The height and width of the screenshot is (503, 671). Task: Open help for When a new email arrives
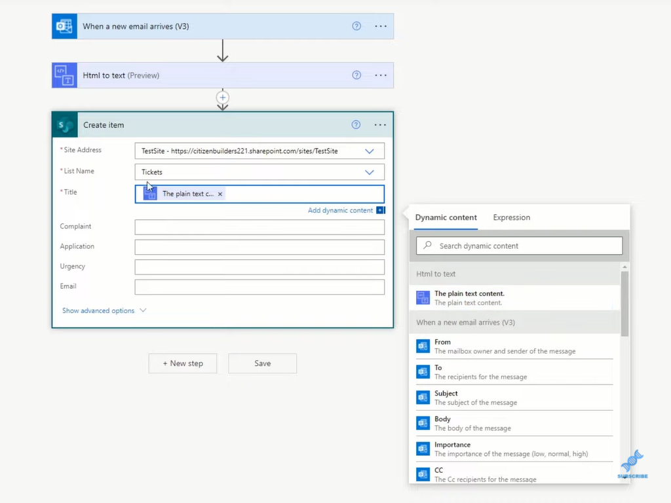pyautogui.click(x=356, y=26)
